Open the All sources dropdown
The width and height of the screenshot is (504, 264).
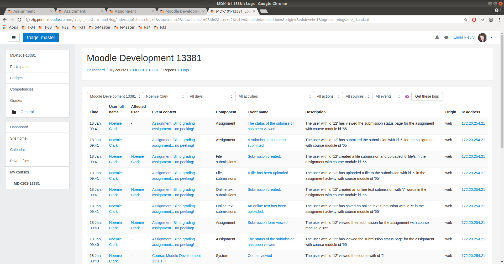(x=358, y=97)
